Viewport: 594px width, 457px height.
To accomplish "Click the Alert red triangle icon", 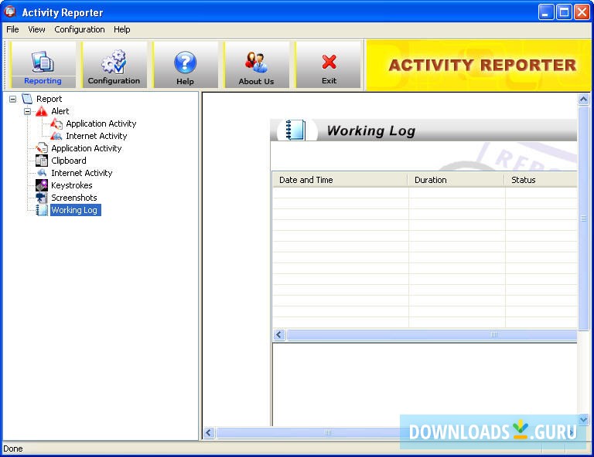I will pos(42,111).
